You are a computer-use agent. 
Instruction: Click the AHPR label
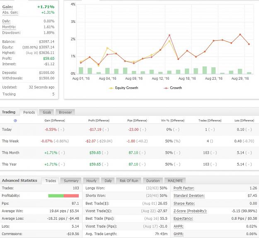click(x=178, y=226)
